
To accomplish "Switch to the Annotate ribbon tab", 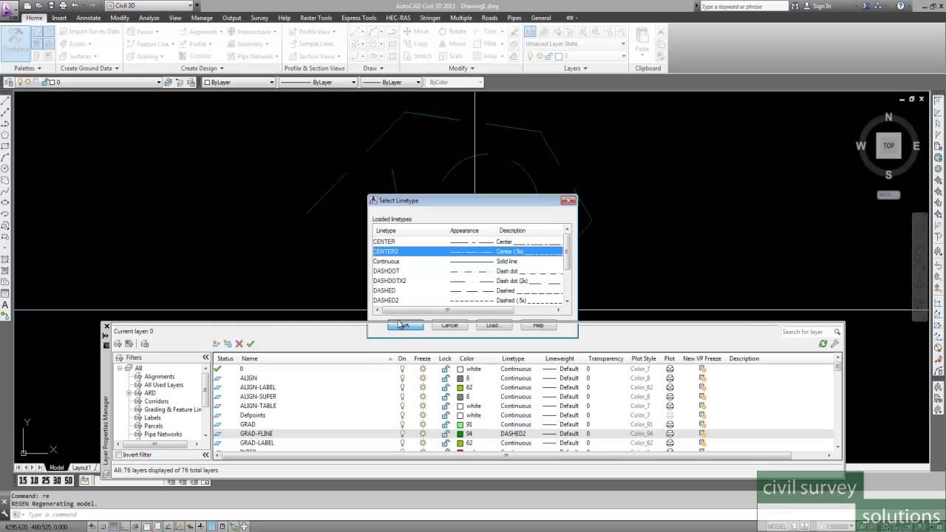I will [x=89, y=18].
